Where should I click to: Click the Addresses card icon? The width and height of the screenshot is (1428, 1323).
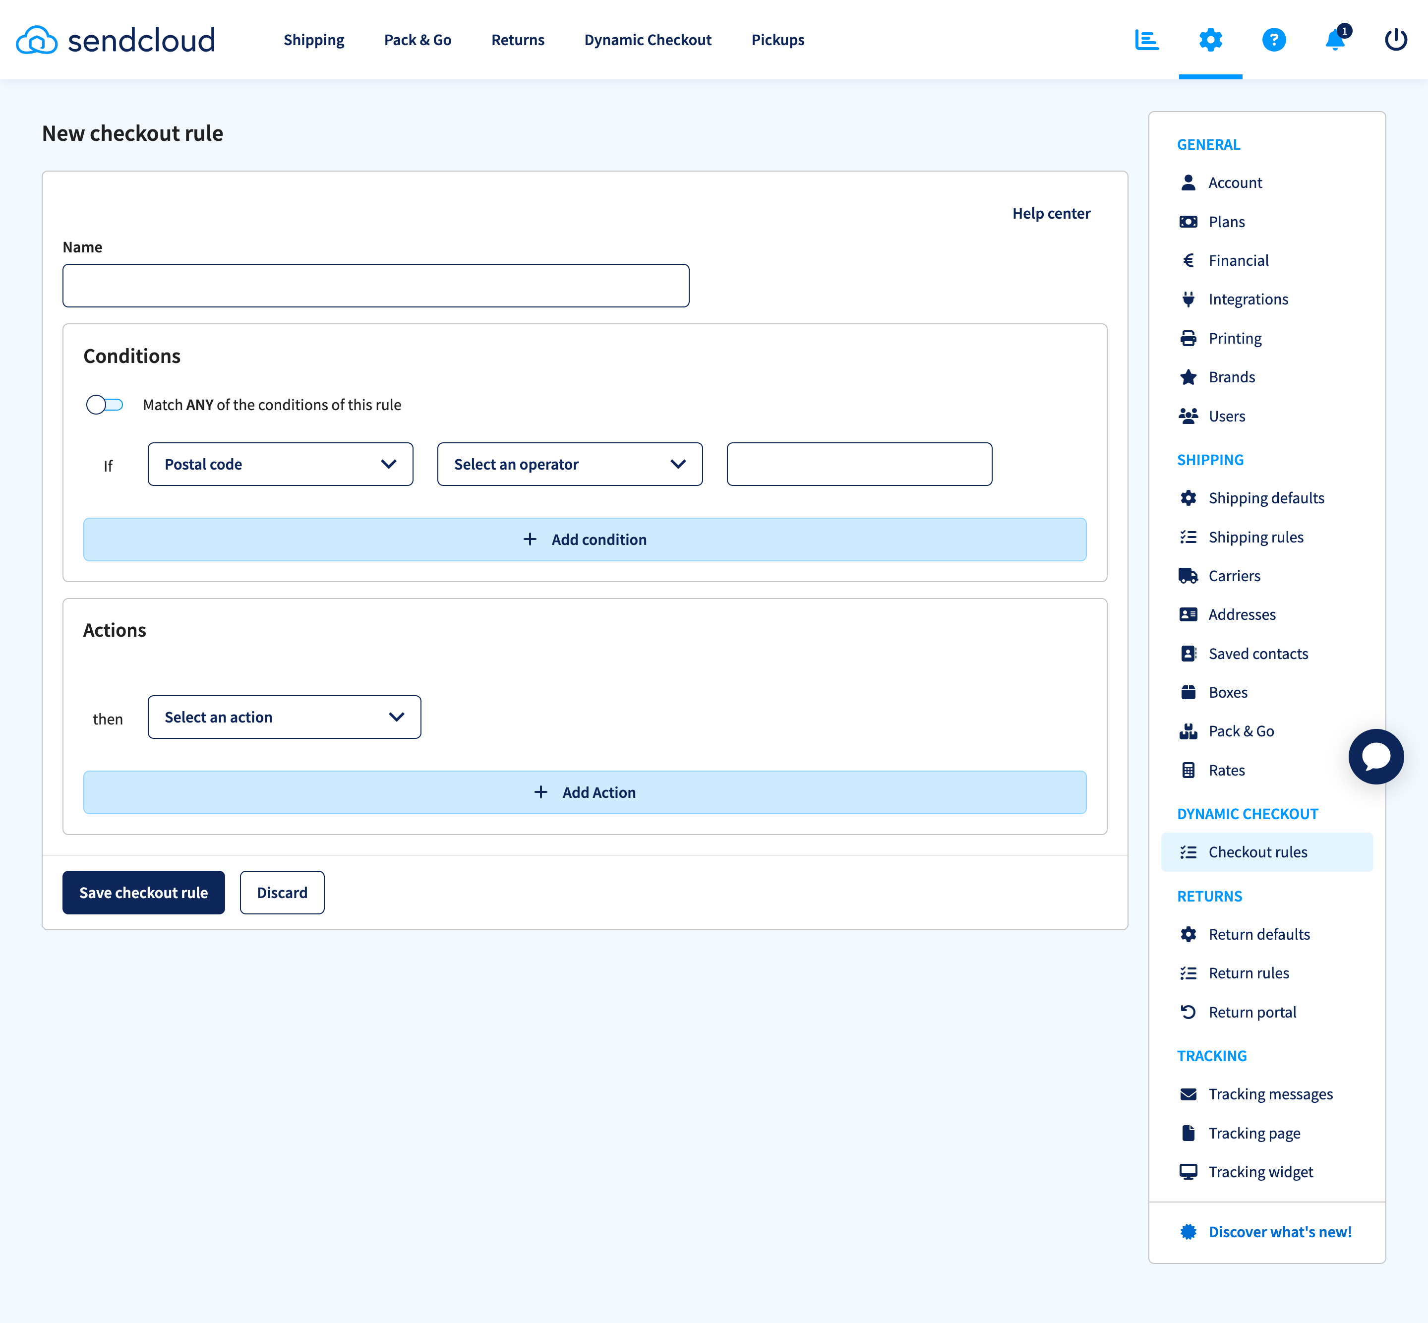[1188, 614]
